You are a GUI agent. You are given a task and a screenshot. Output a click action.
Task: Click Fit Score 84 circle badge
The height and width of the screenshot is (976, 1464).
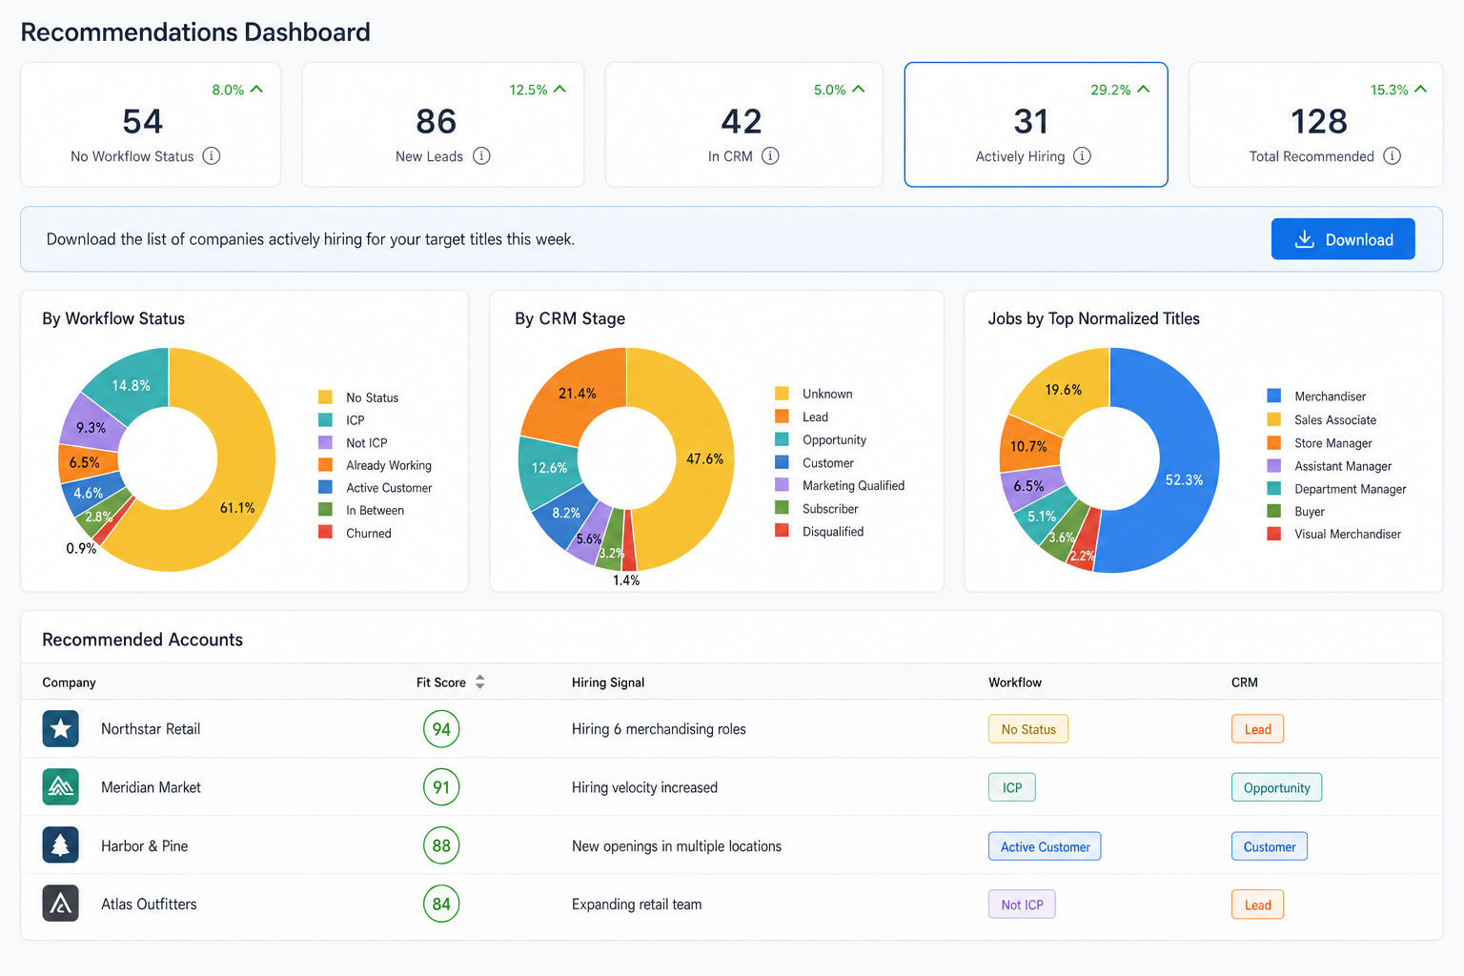point(441,904)
